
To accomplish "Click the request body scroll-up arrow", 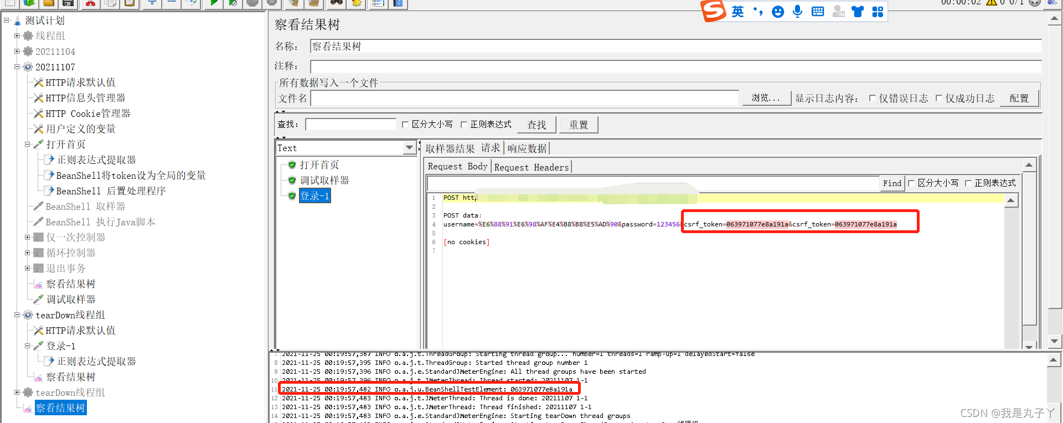I will coord(1011,200).
